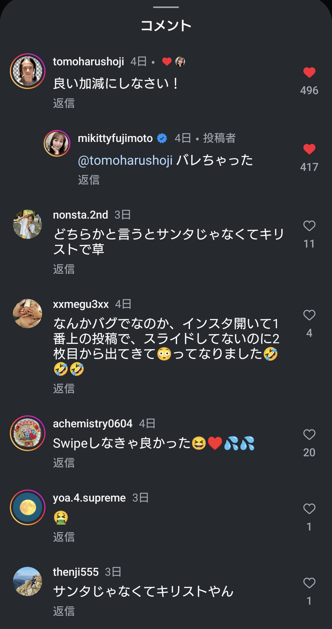Like nonsta.2nd's comment with heart icon
This screenshot has height=629, width=332.
[x=309, y=226]
